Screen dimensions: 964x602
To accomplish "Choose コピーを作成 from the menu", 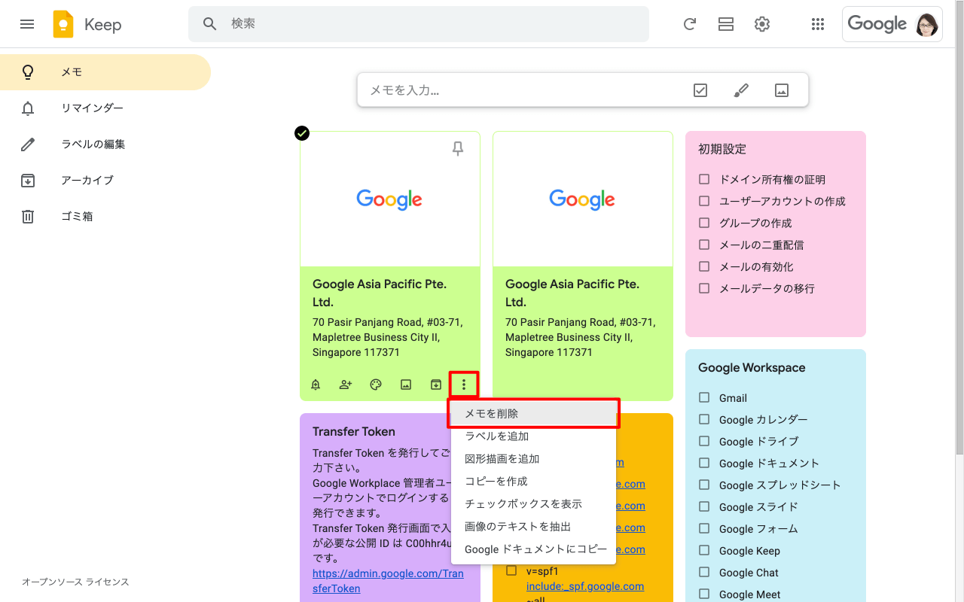I will tap(533, 482).
